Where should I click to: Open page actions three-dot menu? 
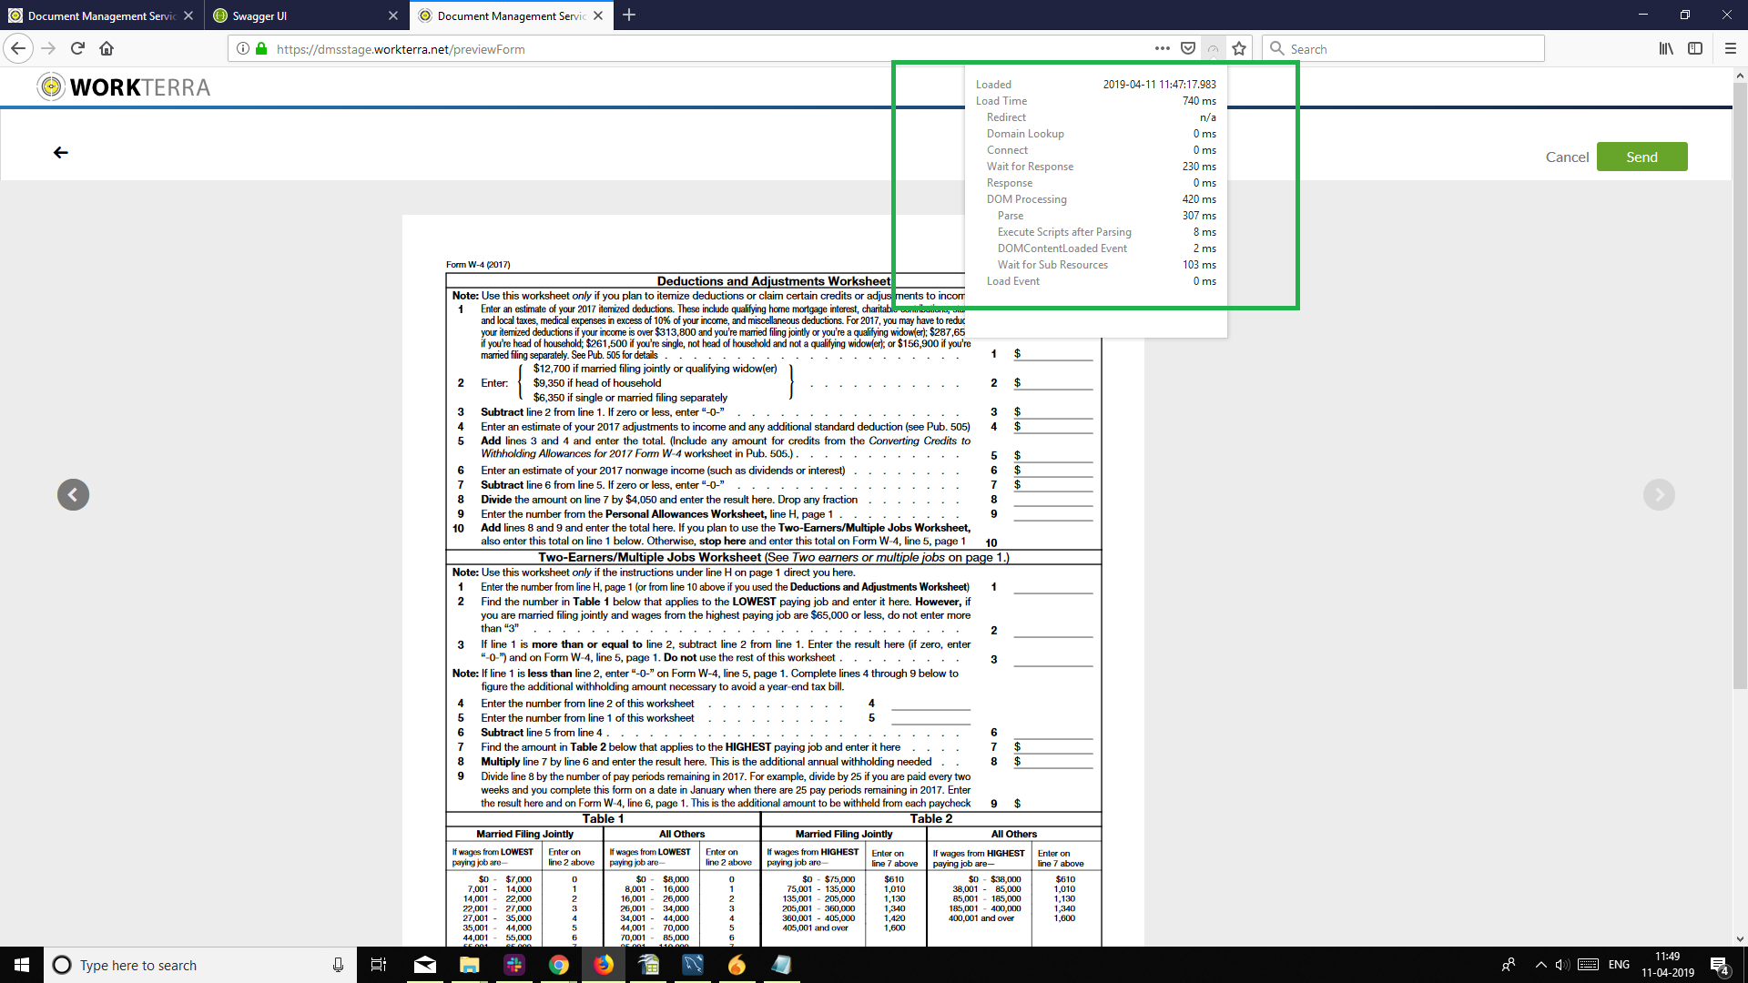(1163, 49)
